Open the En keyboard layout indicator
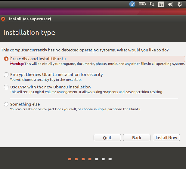Screen dimensions: 186x169 coord(161,4)
